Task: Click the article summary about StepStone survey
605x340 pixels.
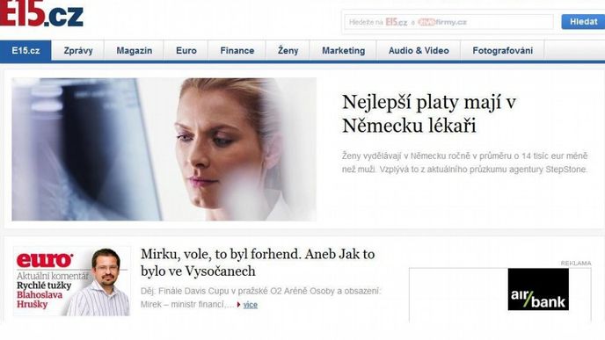Action: pos(464,163)
